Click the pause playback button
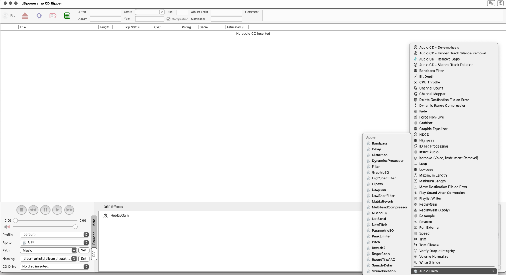This screenshot has width=506, height=275. tap(45, 210)
